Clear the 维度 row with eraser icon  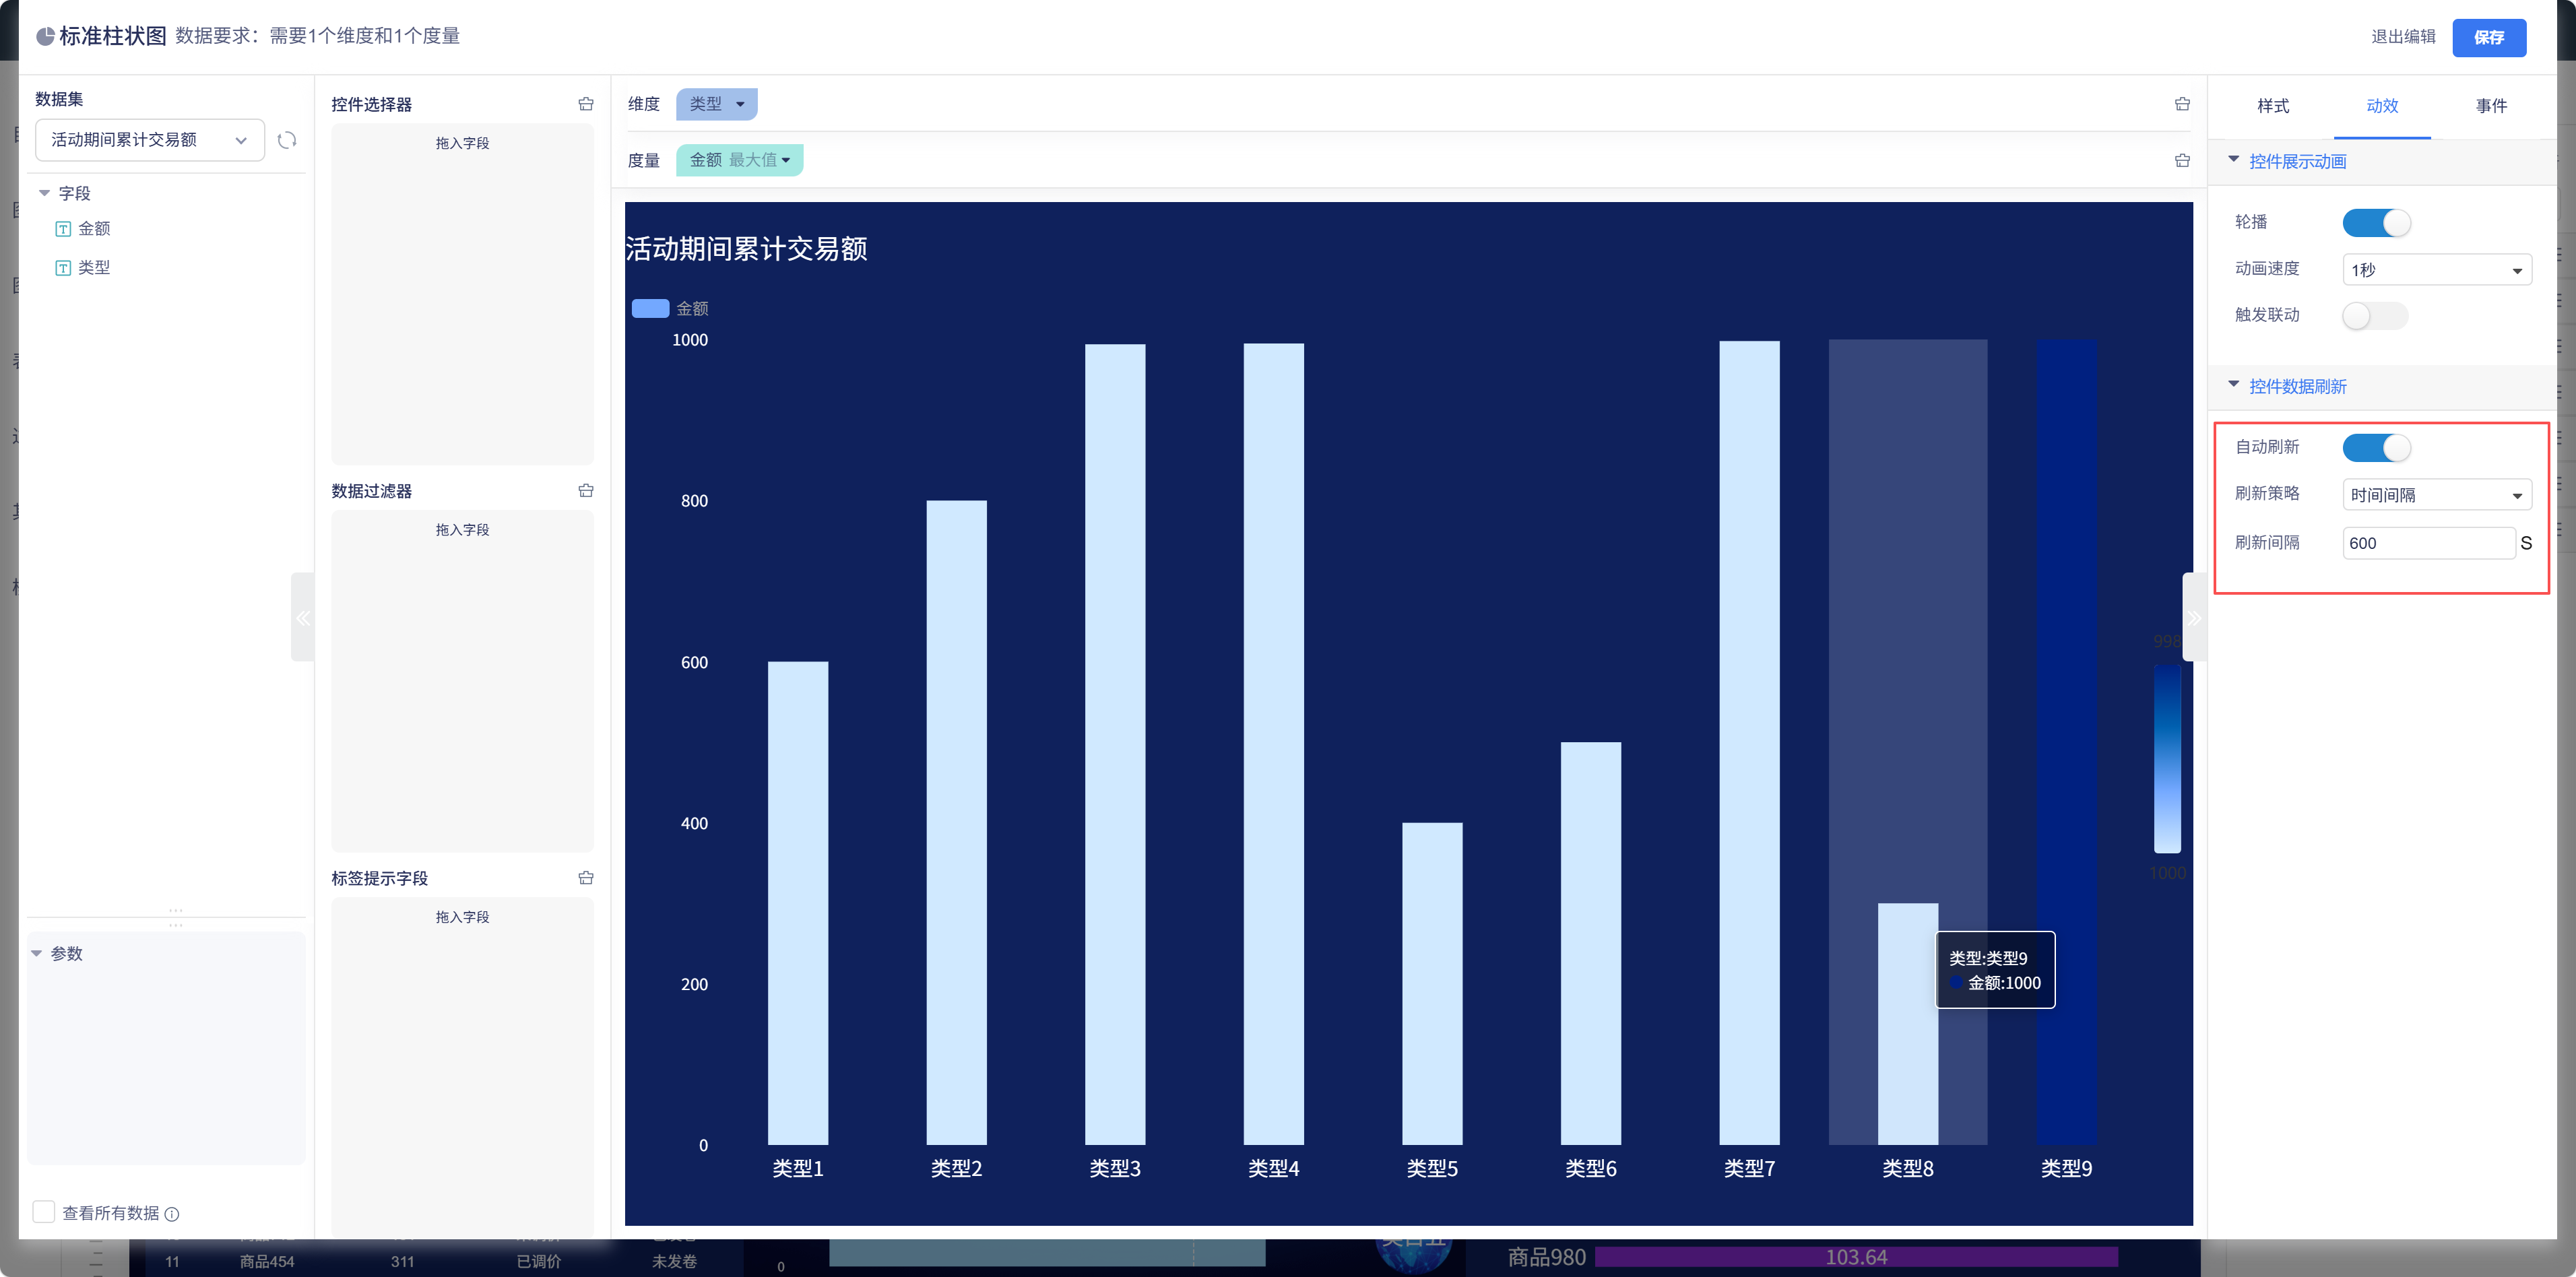click(x=2182, y=104)
